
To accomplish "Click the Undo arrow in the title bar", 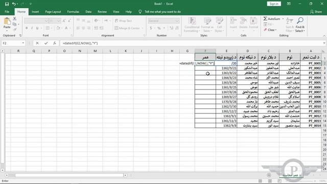I will (x=14, y=4).
